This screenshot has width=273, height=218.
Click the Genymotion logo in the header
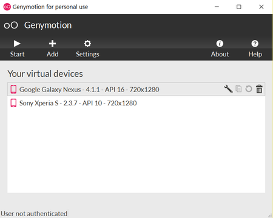coord(11,25)
